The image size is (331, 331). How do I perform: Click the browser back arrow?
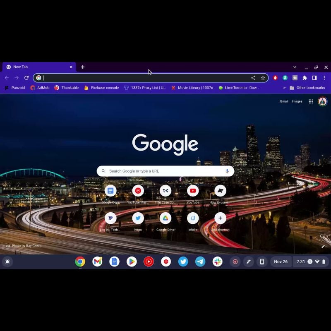[7, 78]
